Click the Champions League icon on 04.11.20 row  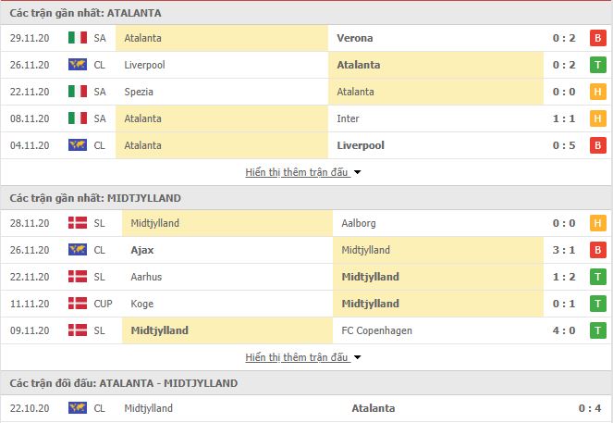(78, 145)
